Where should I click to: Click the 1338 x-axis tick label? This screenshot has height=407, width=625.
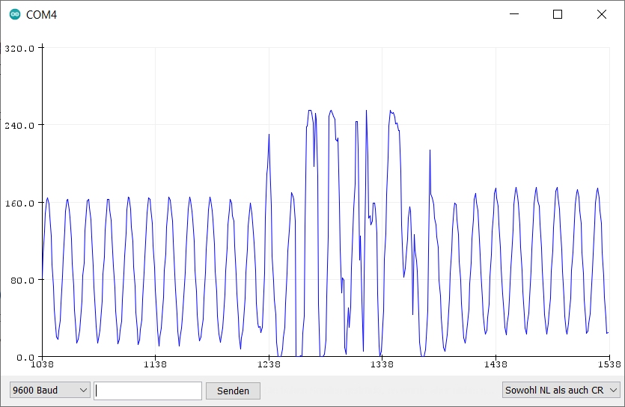[x=382, y=366]
